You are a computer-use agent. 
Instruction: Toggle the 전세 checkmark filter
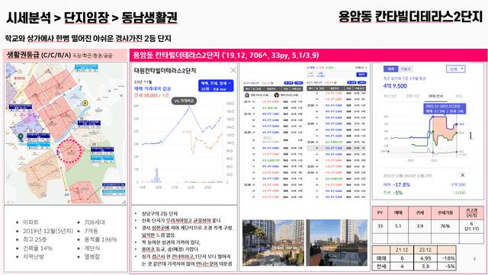click(x=320, y=68)
